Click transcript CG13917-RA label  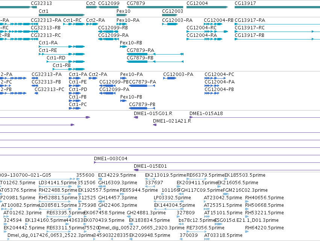coord(250,20)
